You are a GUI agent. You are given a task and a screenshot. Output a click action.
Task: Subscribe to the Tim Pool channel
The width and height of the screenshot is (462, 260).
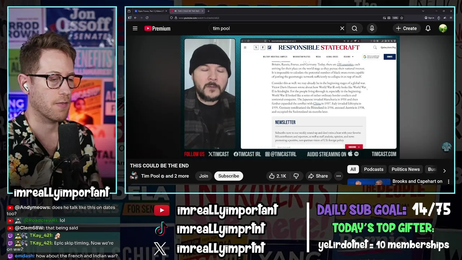tap(228, 176)
